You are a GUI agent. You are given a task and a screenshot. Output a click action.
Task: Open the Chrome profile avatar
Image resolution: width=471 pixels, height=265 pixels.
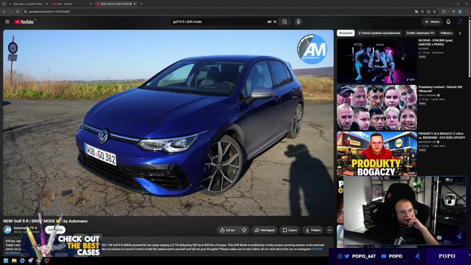pyautogui.click(x=460, y=11)
